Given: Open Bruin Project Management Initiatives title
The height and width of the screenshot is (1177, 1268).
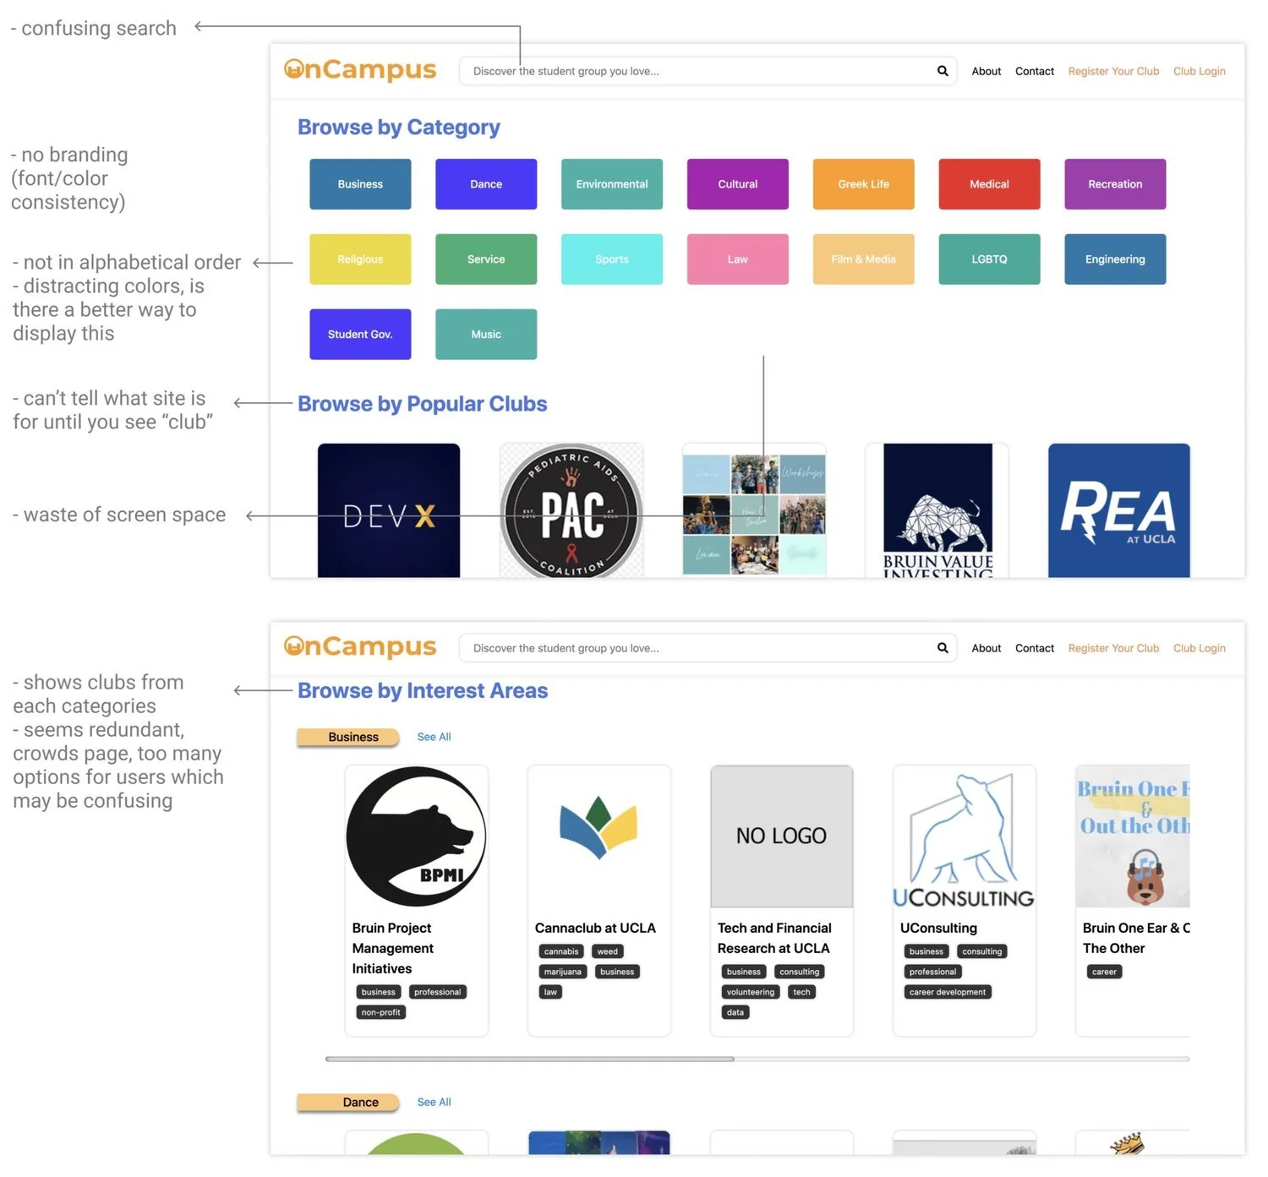Looking at the screenshot, I should [x=393, y=948].
